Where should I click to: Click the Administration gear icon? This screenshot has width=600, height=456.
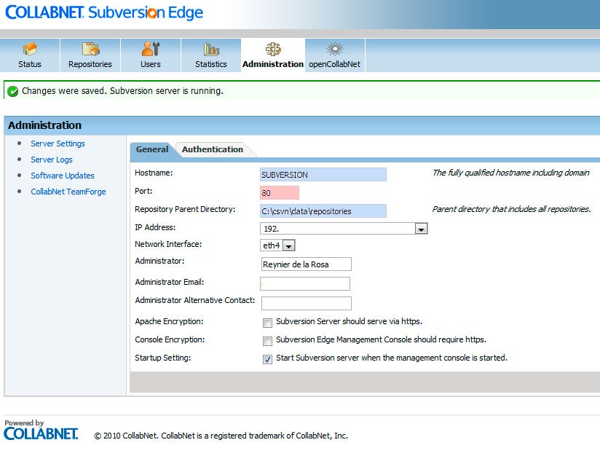tap(272, 48)
